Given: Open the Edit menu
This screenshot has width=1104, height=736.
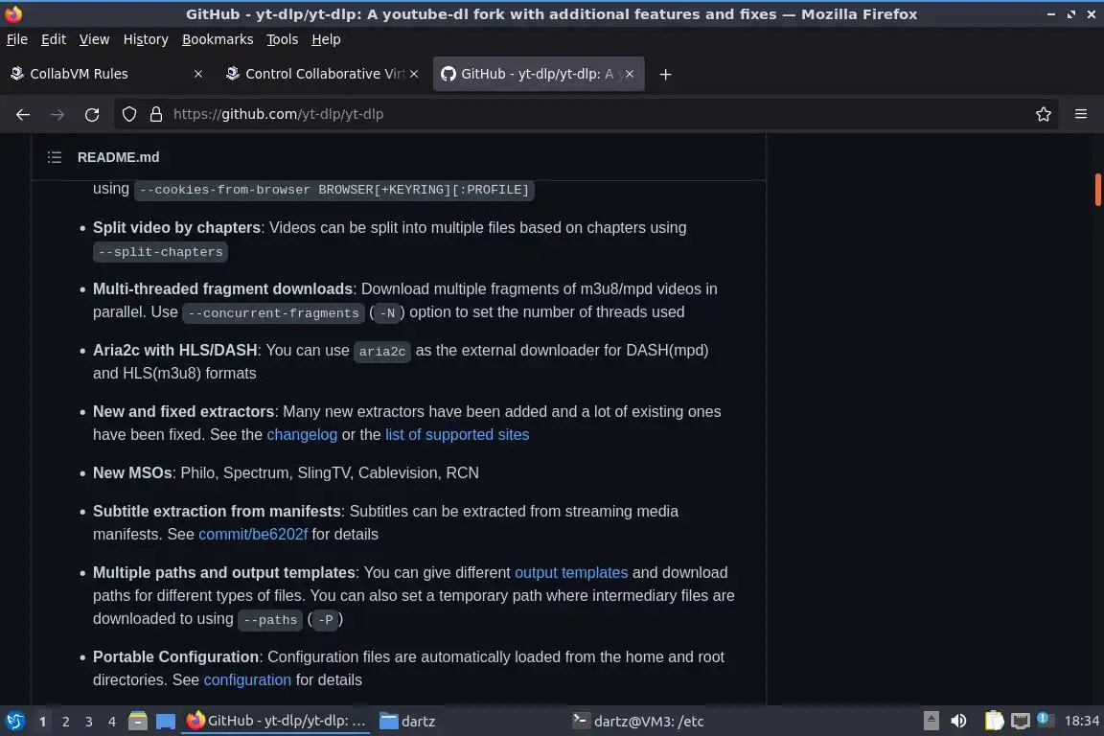Looking at the screenshot, I should click(x=54, y=39).
